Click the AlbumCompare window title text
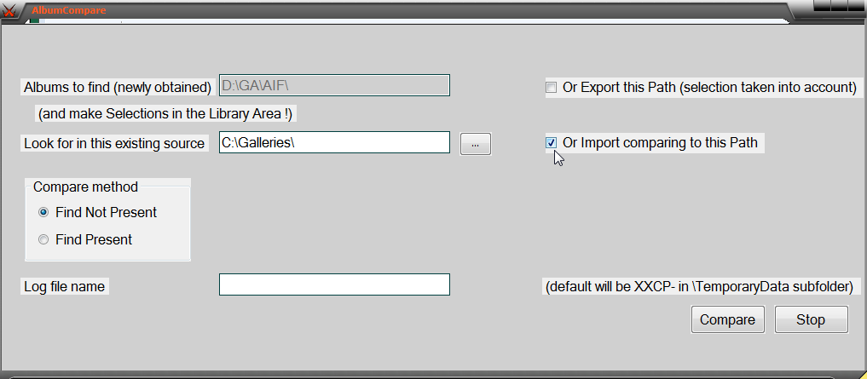The image size is (867, 379). pyautogui.click(x=68, y=10)
